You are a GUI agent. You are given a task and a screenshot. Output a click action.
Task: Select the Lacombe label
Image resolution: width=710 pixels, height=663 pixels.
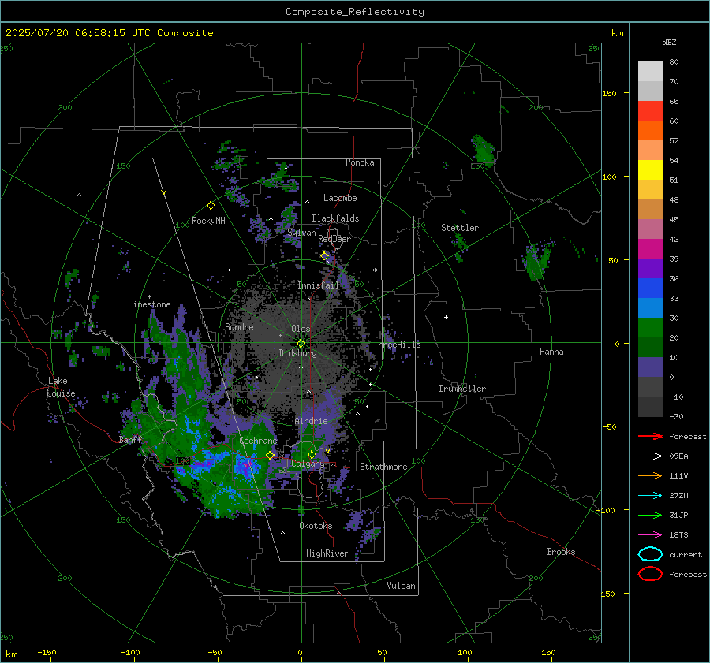pyautogui.click(x=340, y=198)
